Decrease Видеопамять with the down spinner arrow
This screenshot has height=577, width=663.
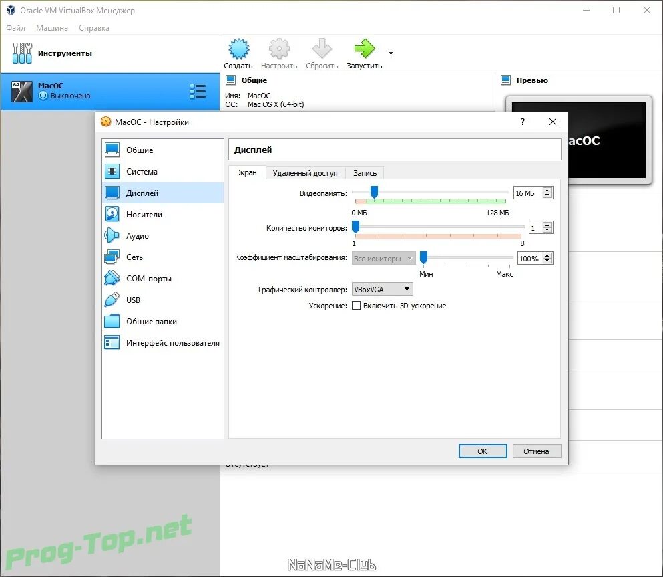tap(547, 196)
